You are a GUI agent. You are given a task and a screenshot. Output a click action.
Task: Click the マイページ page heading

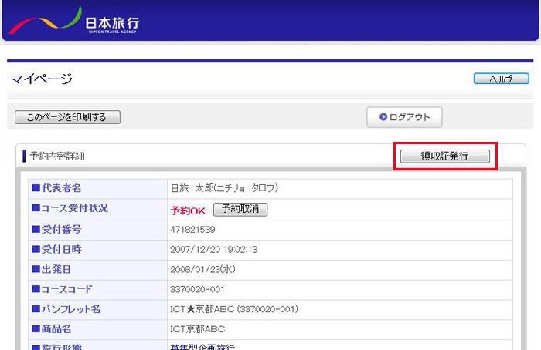tap(41, 79)
